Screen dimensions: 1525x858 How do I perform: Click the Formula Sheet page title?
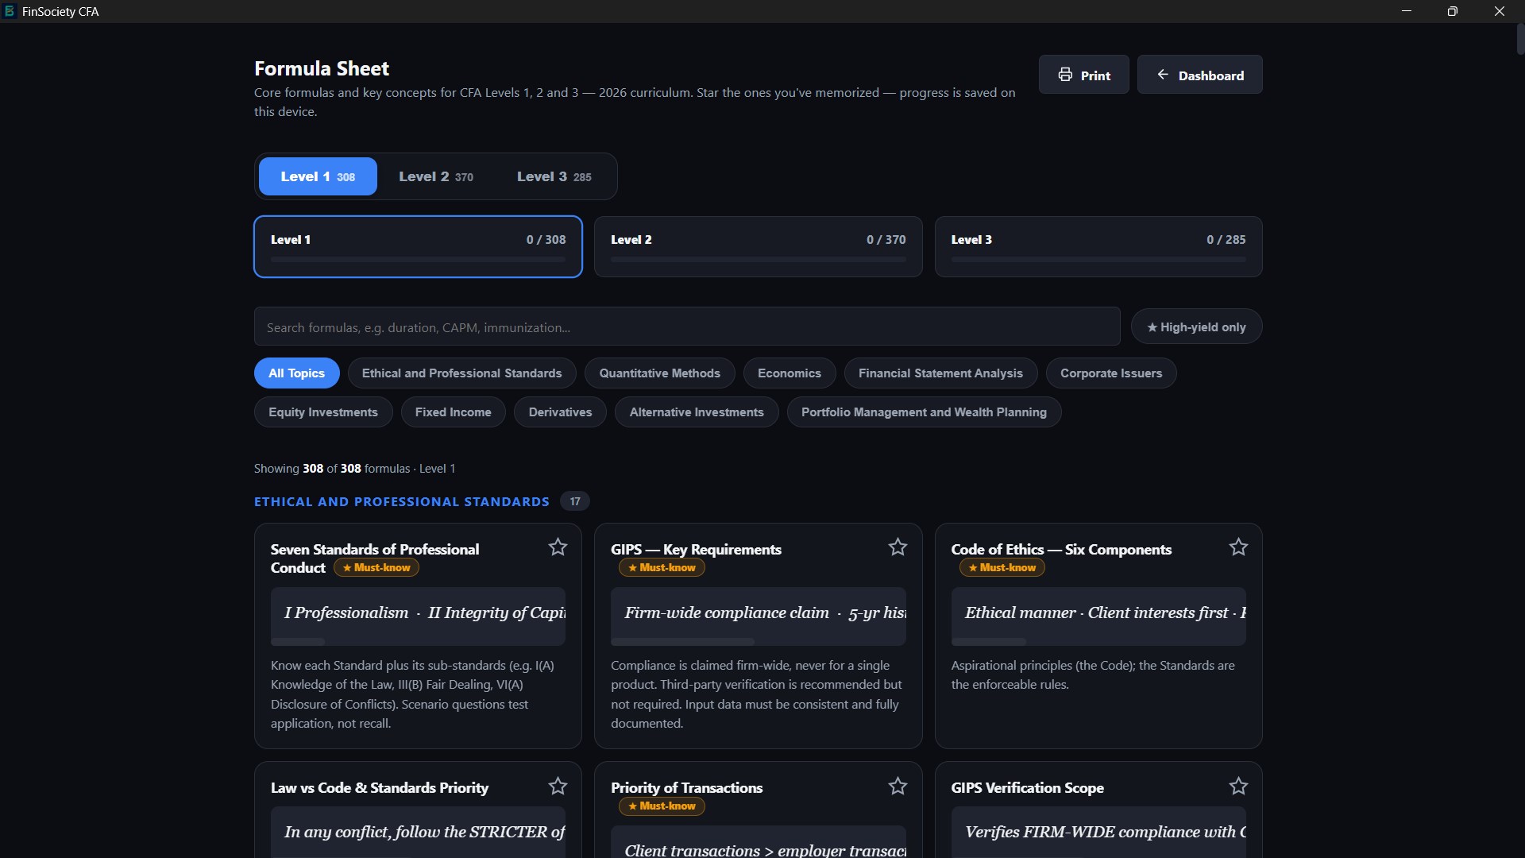322,68
